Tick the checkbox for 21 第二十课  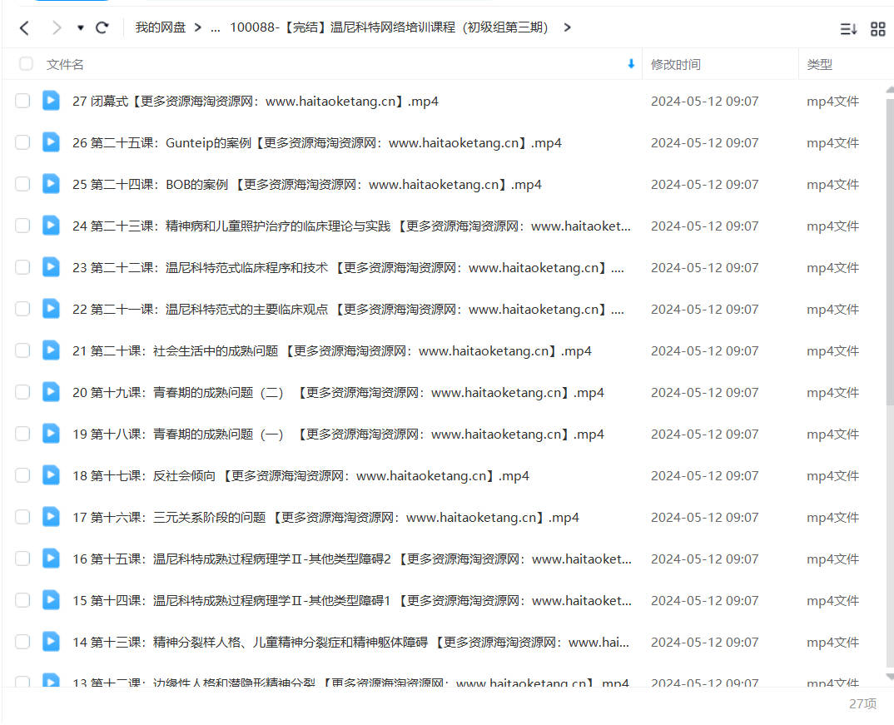pos(22,350)
